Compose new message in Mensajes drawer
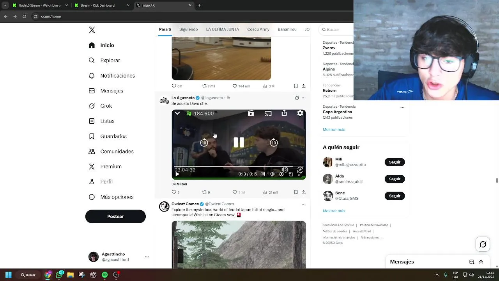 pyautogui.click(x=472, y=262)
